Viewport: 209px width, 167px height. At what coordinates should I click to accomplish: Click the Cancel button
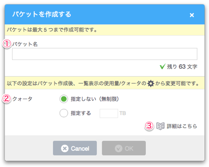tap(75, 148)
